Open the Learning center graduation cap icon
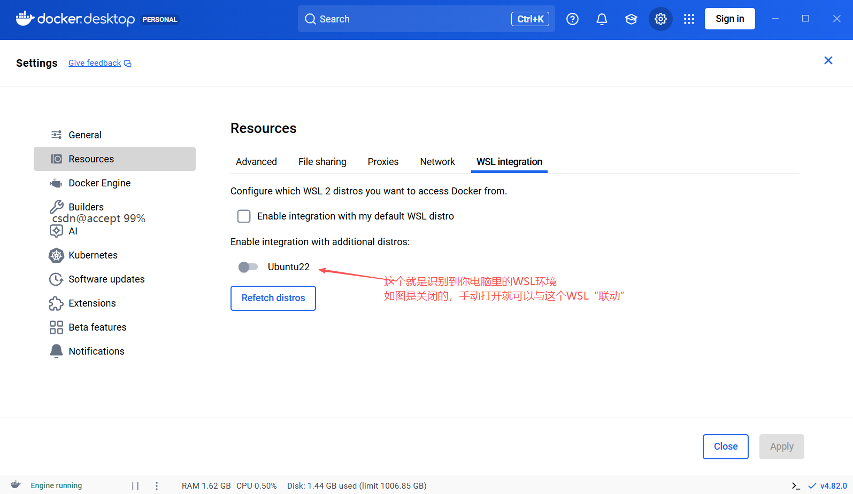 pyautogui.click(x=631, y=19)
